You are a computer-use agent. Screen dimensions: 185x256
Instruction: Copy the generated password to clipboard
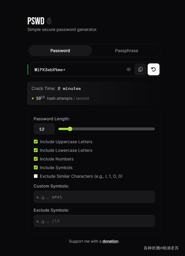point(141,69)
